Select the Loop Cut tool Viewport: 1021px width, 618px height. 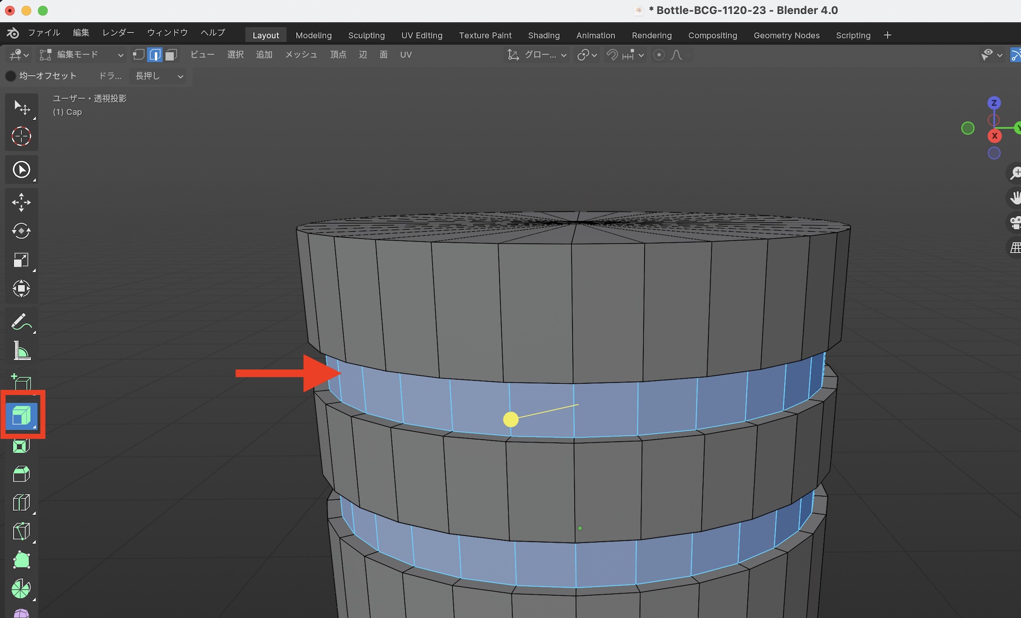(x=21, y=503)
